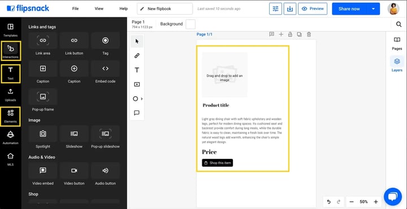Screen dimensions: 407x209
Task: Open the Text sidebar section
Action: 11,73
